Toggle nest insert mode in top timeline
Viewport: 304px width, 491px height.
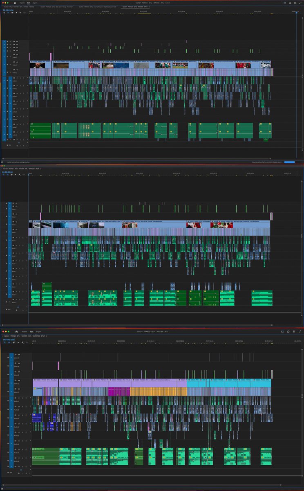point(4,13)
